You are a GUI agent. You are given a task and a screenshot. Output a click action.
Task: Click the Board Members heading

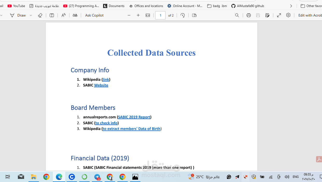point(93,108)
